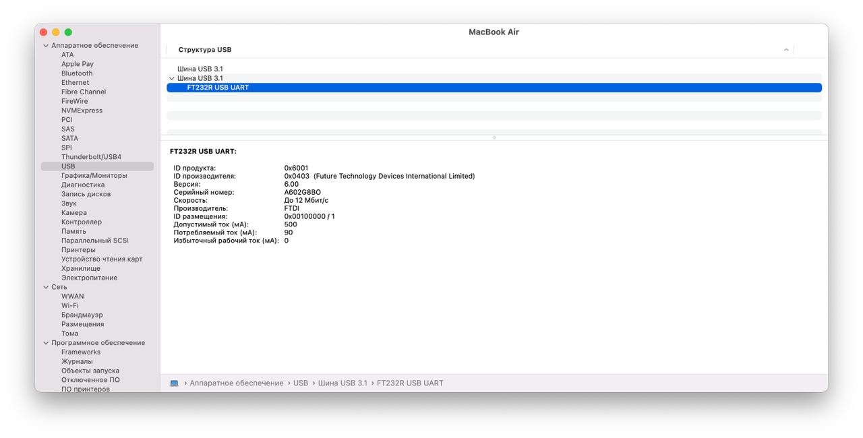Select FireWire in the sidebar

point(74,101)
